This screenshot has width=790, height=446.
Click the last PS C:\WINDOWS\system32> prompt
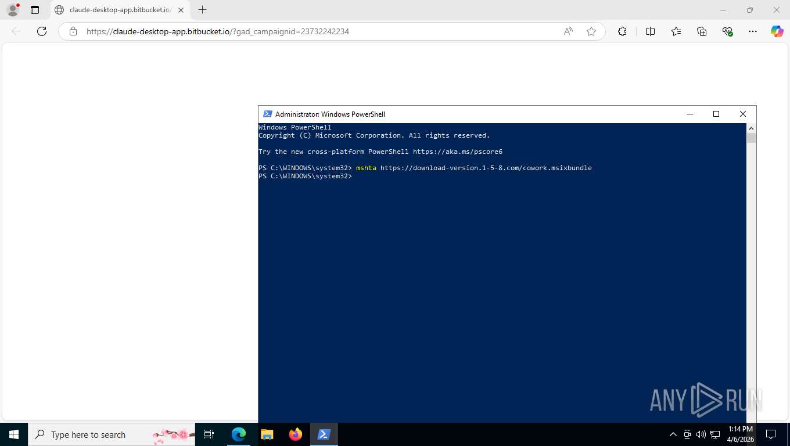coord(305,176)
